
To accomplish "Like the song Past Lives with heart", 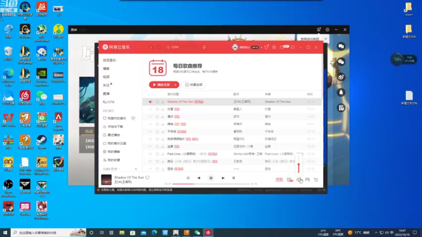I will point(157,154).
